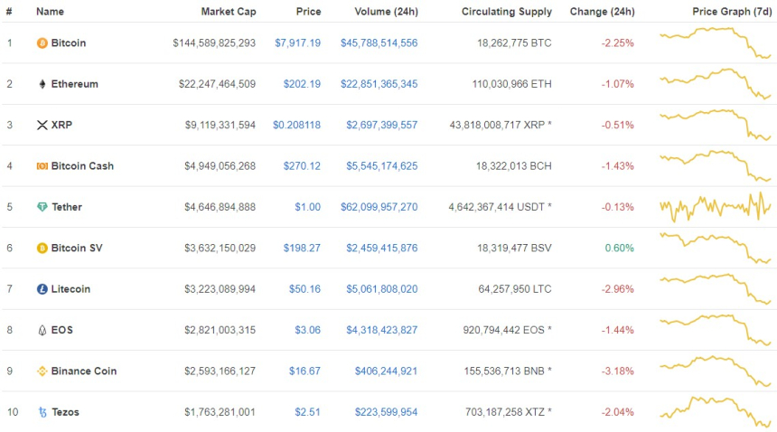
Task: Click the Ethereum diamond logo icon
Action: point(42,84)
